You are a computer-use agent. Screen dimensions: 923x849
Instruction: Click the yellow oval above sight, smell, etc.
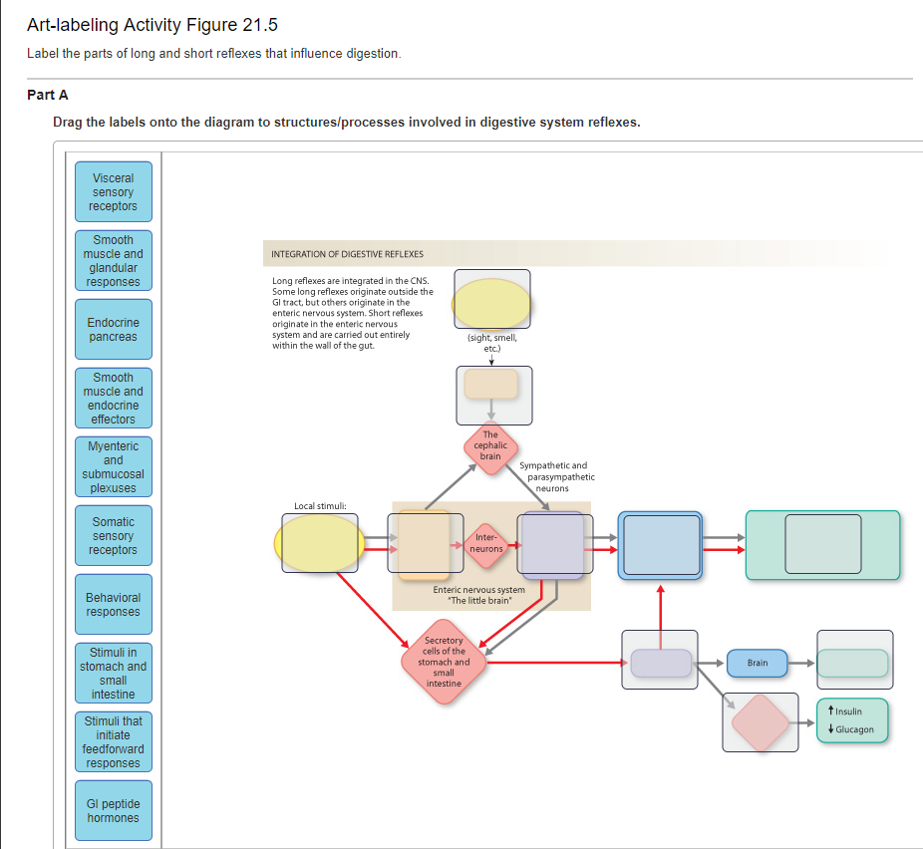point(491,299)
